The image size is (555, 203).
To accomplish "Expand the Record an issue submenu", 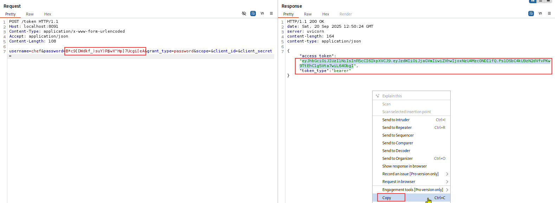I will [447, 174].
